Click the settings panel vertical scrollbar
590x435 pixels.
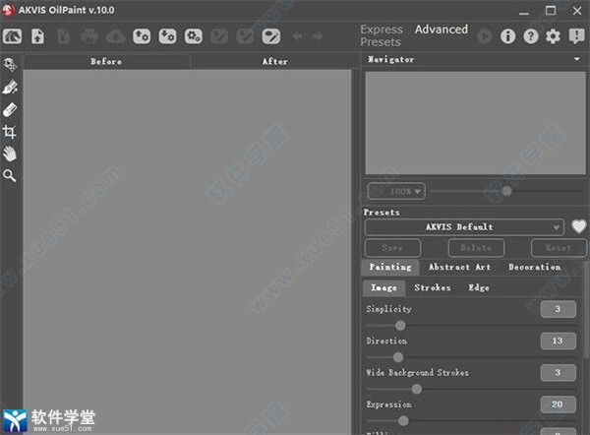pos(587,309)
